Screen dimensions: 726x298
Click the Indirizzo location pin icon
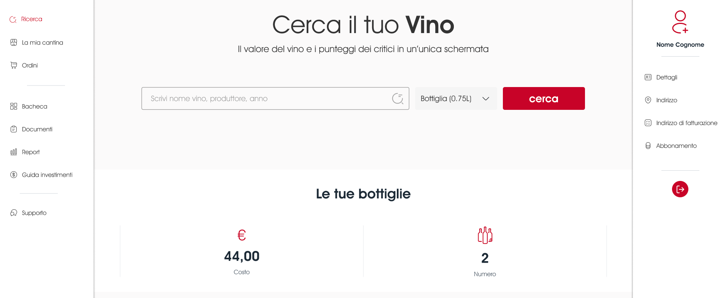(x=648, y=100)
